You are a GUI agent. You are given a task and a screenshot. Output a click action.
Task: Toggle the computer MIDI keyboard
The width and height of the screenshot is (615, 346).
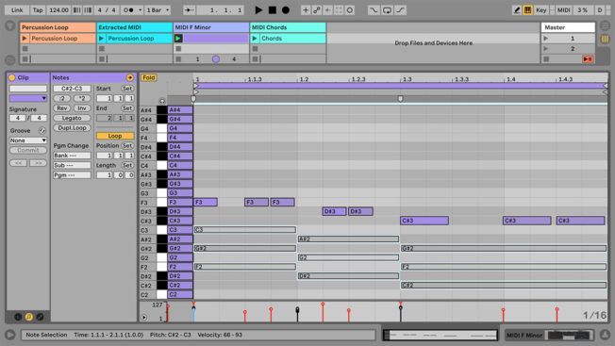[x=527, y=9]
